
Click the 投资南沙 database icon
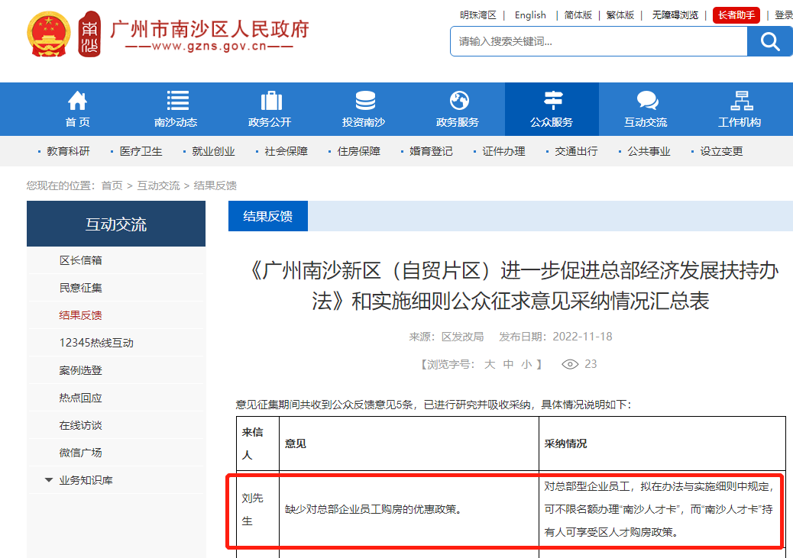tap(364, 99)
